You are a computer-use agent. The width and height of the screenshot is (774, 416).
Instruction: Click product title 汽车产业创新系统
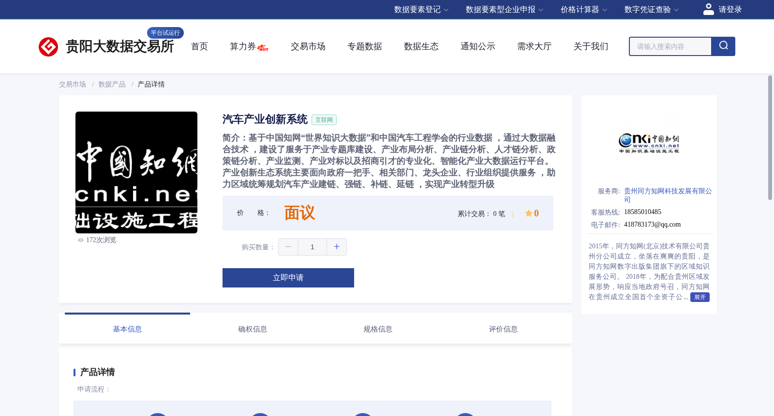point(265,119)
